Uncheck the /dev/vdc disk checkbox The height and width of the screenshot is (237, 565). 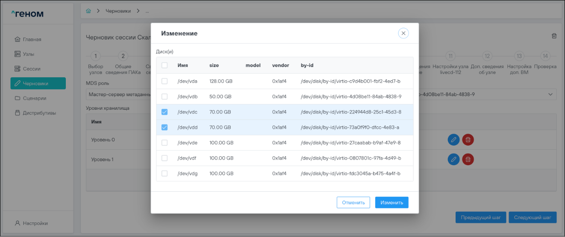point(165,112)
